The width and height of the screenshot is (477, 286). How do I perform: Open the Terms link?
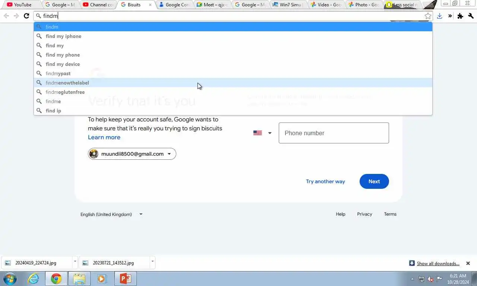click(390, 214)
